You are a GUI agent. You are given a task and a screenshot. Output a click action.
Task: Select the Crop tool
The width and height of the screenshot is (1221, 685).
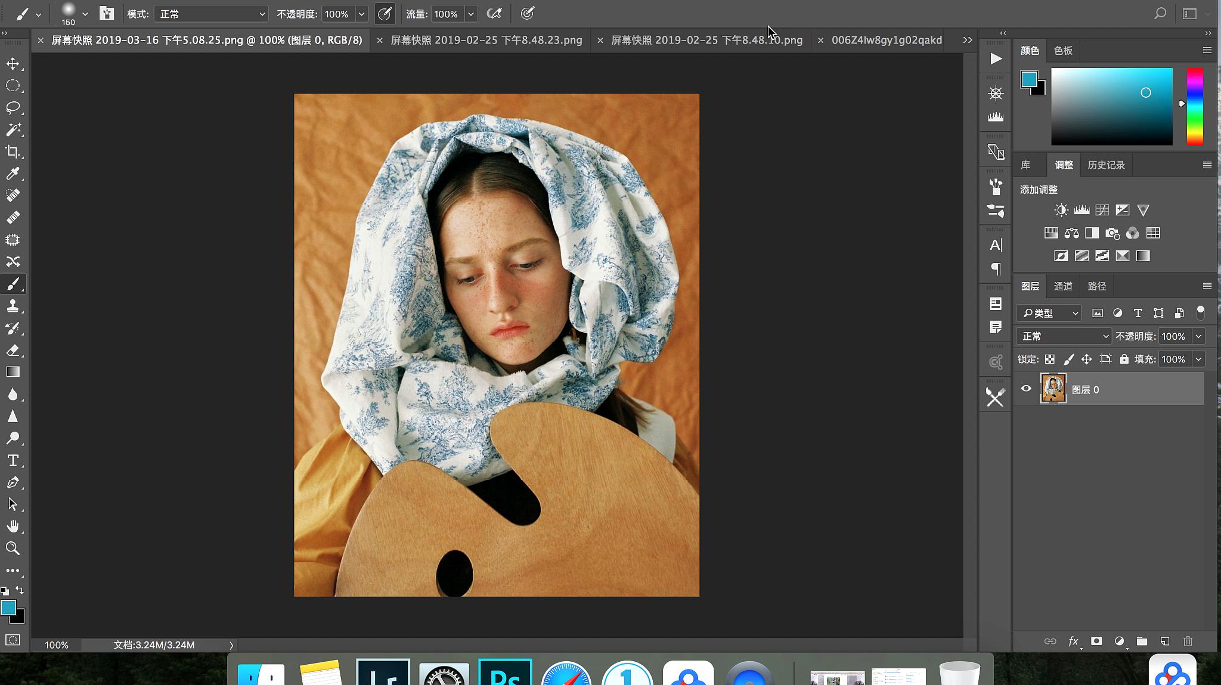click(x=13, y=151)
